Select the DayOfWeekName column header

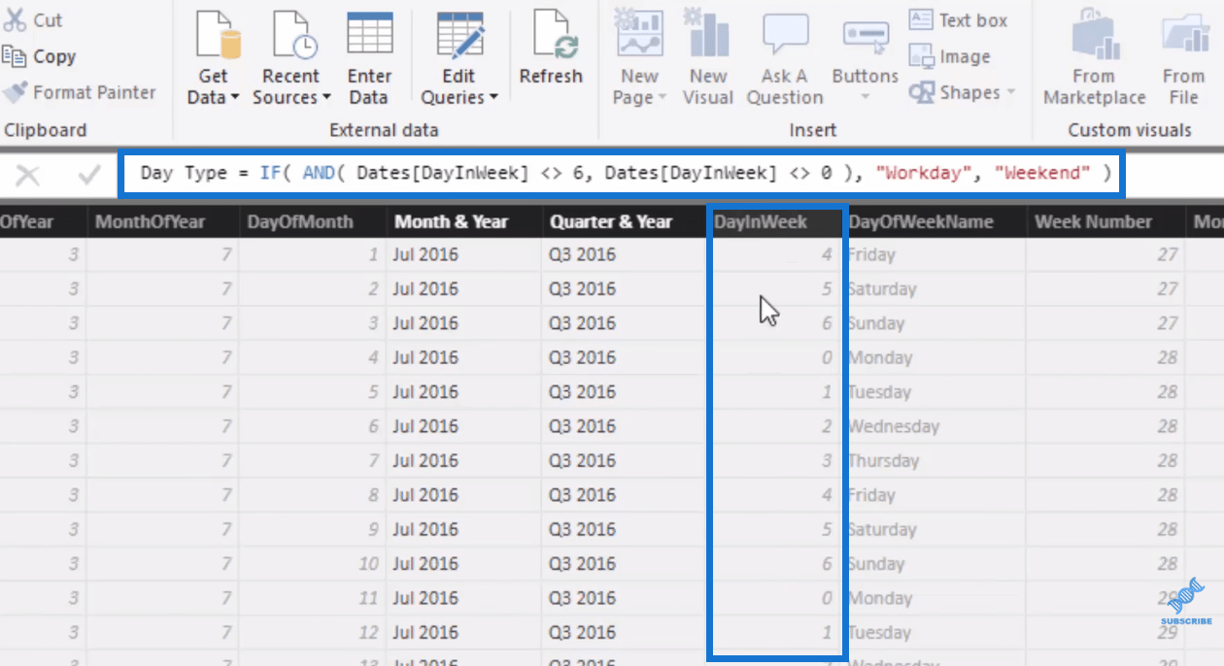(935, 221)
